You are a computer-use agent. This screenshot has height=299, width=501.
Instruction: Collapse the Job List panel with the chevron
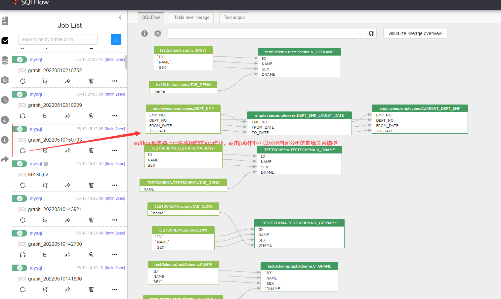point(120,17)
